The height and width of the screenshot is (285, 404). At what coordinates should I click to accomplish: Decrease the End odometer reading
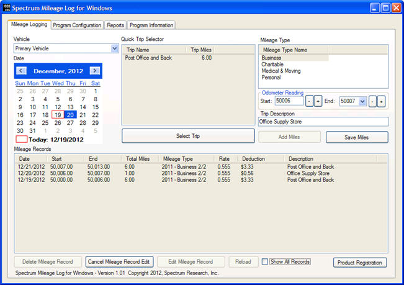(x=372, y=101)
